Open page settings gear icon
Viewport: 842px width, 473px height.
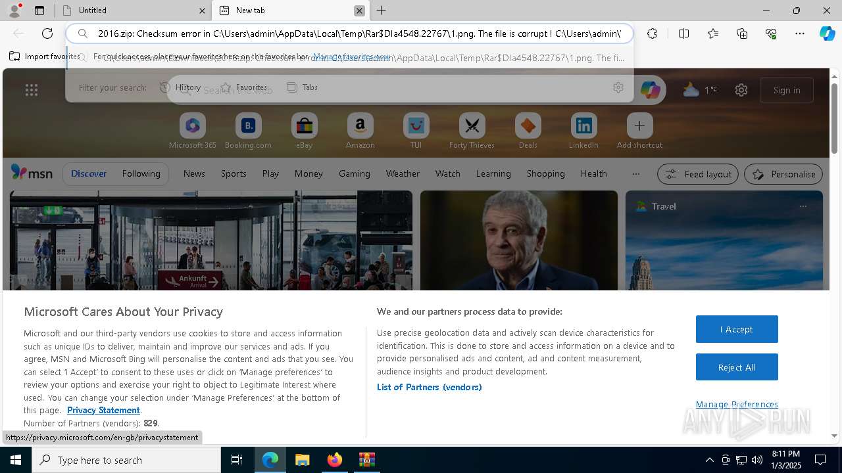(x=741, y=90)
